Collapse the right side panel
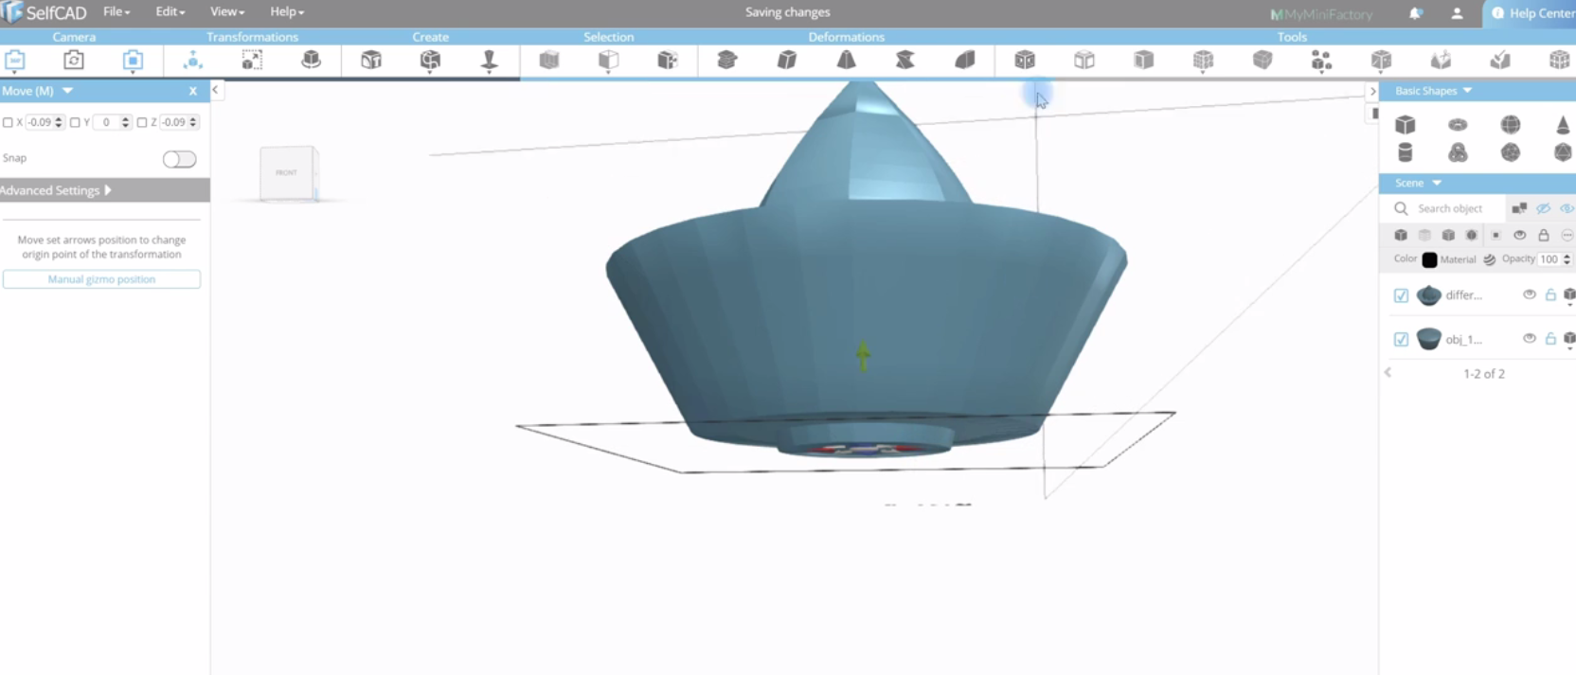This screenshot has height=675, width=1576. click(x=1372, y=91)
